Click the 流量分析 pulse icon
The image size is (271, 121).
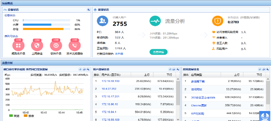click(x=156, y=21)
